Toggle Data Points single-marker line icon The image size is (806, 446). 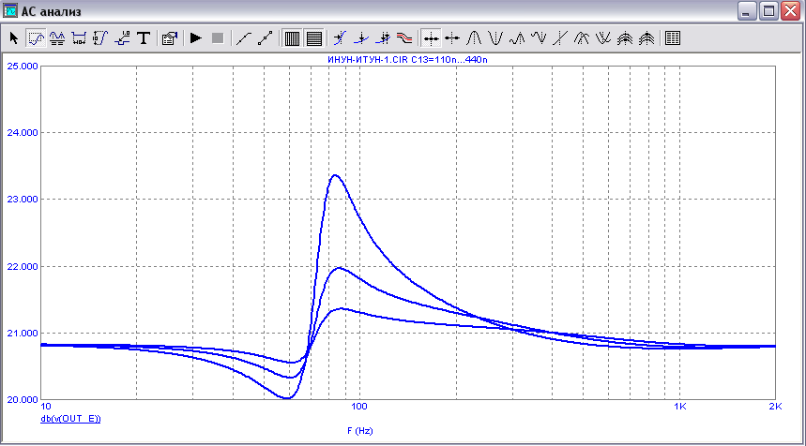pyautogui.click(x=243, y=38)
